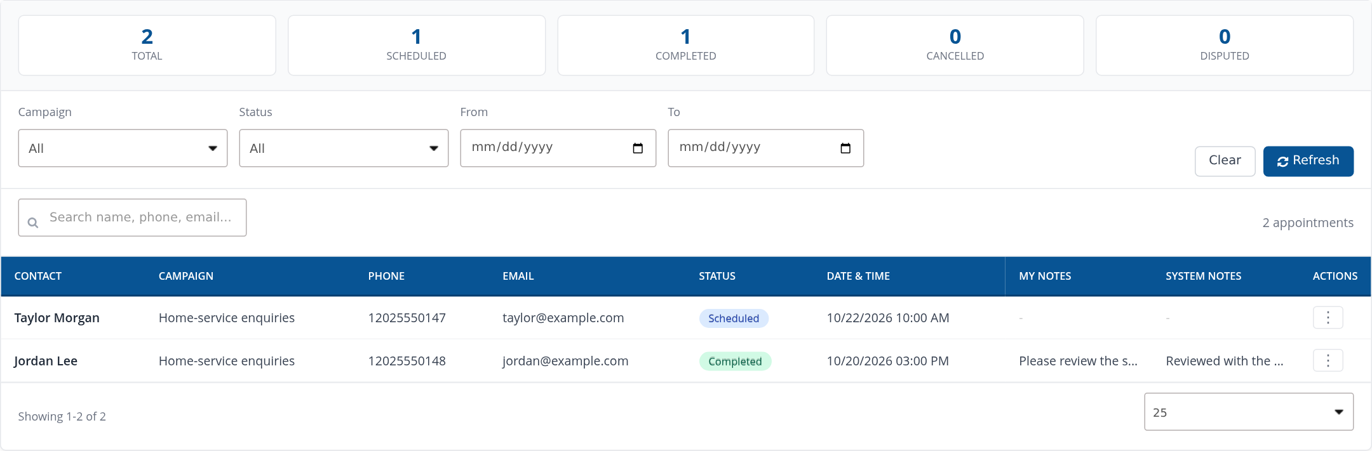
Task: Select the Total appointments stat card
Action: tap(147, 46)
